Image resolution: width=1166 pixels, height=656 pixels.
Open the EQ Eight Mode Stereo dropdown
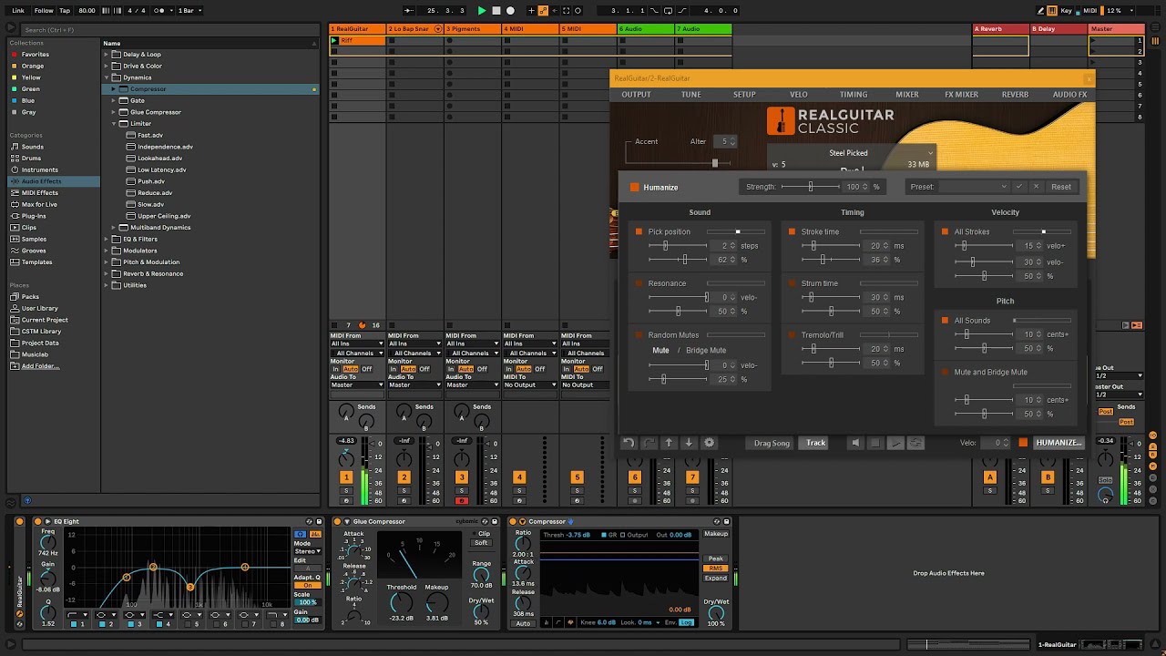[307, 551]
